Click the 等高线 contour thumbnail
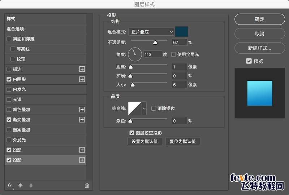Screen dimensions: 289x195 click(x=135, y=108)
